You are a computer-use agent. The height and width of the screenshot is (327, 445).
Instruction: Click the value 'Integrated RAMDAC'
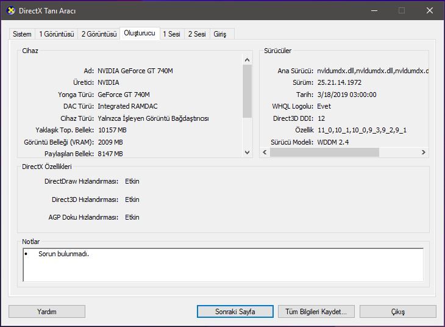point(127,106)
